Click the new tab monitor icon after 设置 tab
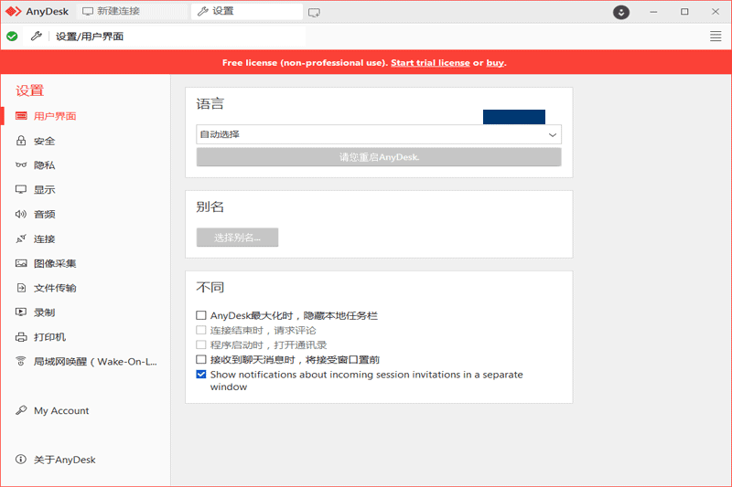This screenshot has width=732, height=487. coord(314,12)
